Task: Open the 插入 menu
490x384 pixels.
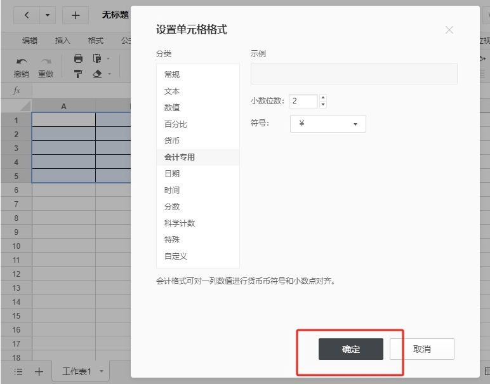Action: pyautogui.click(x=63, y=40)
